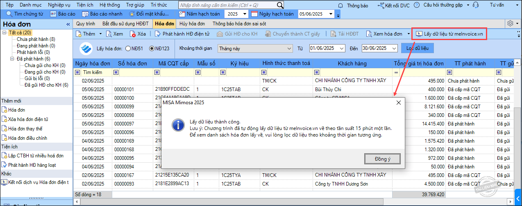Open the Khoảng thời gian Tháng này dropdown
Viewport: 522px width, 206px height.
[x=289, y=48]
